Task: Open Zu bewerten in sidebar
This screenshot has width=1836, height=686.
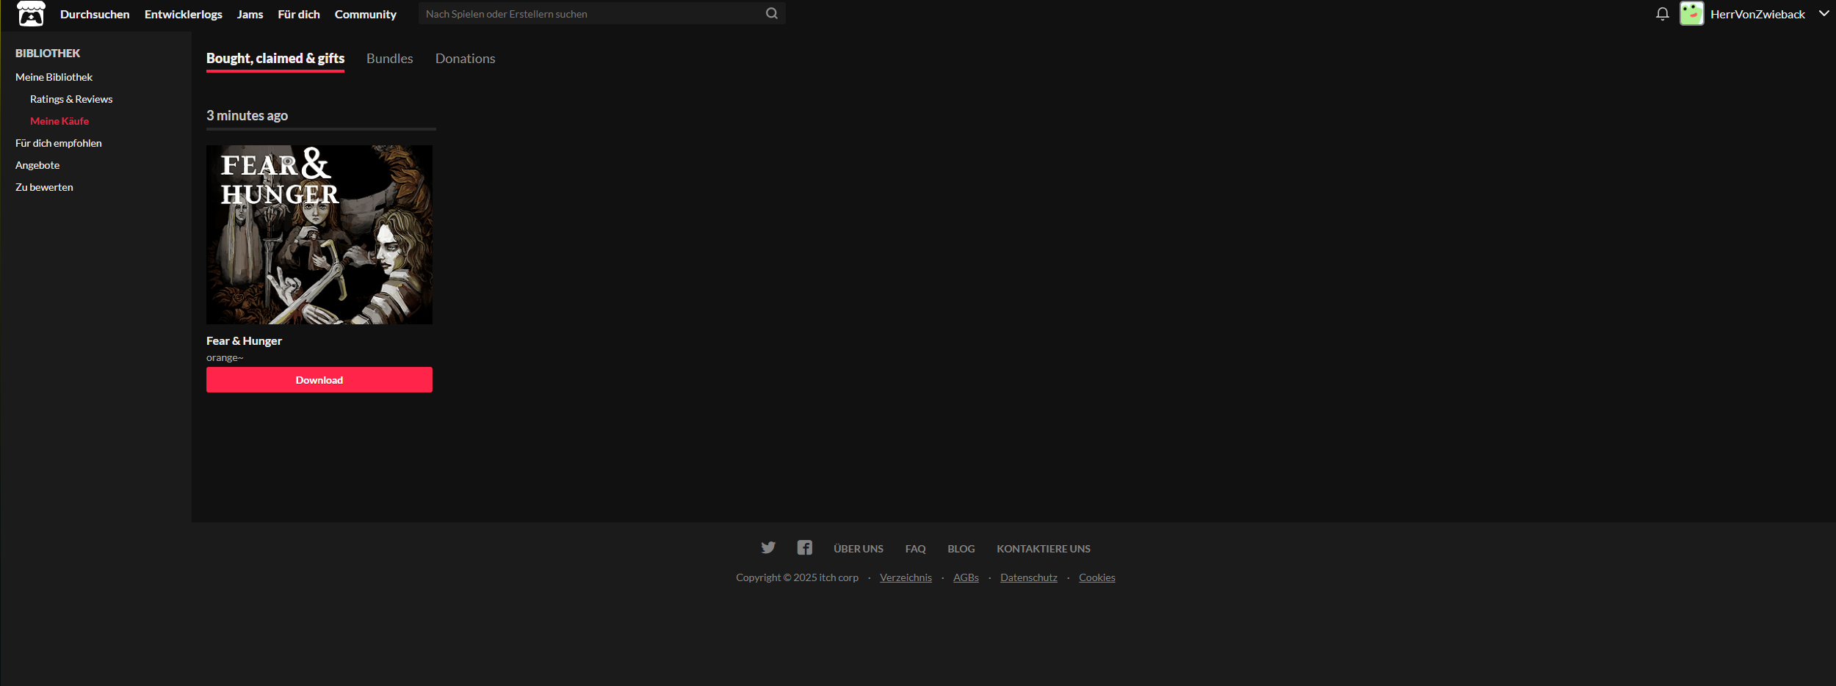Action: coord(44,187)
